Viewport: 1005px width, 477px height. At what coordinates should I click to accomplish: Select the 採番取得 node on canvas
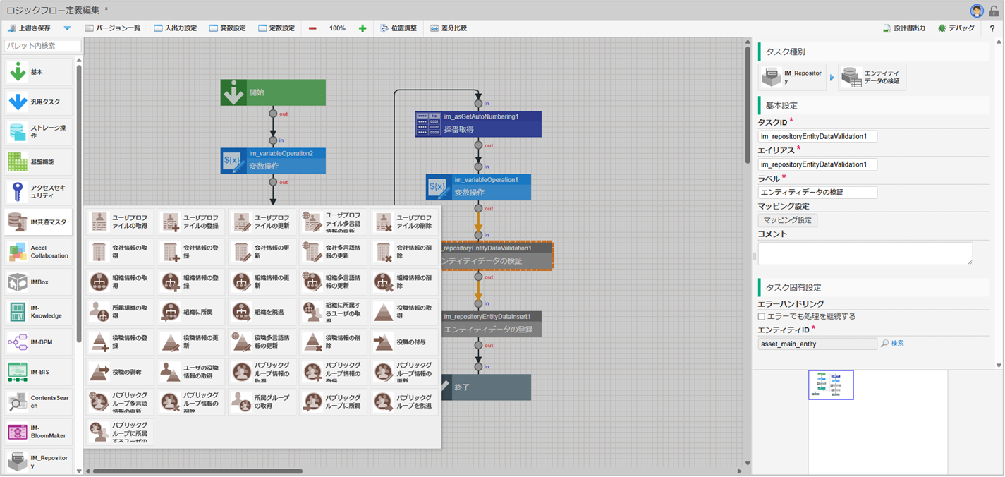coord(478,124)
